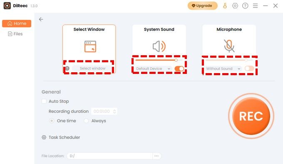Close the DiReec window
Image resolution: width=283 pixels, height=164 pixels.
276,6
